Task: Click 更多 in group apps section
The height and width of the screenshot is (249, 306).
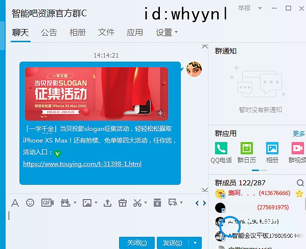Action: (299, 133)
